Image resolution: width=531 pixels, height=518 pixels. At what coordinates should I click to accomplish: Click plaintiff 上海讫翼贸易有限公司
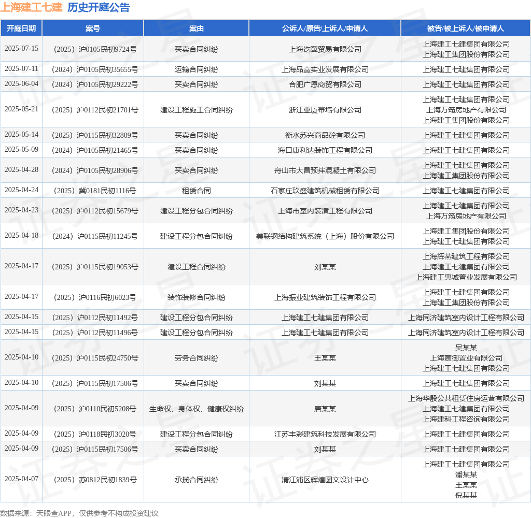coord(325,49)
